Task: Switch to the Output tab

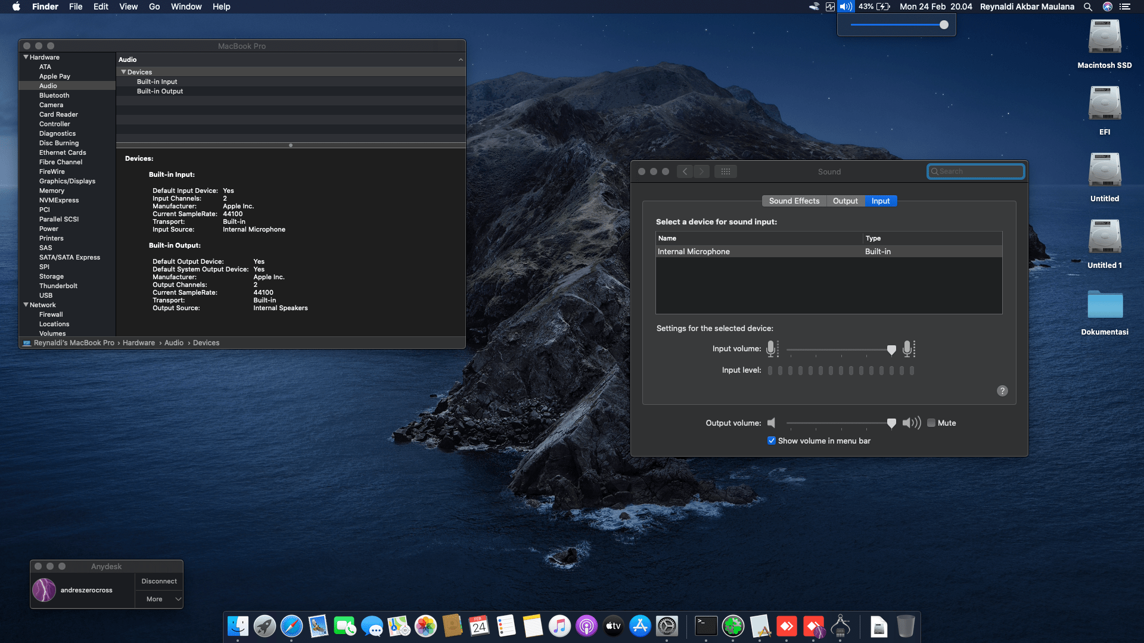Action: click(845, 201)
